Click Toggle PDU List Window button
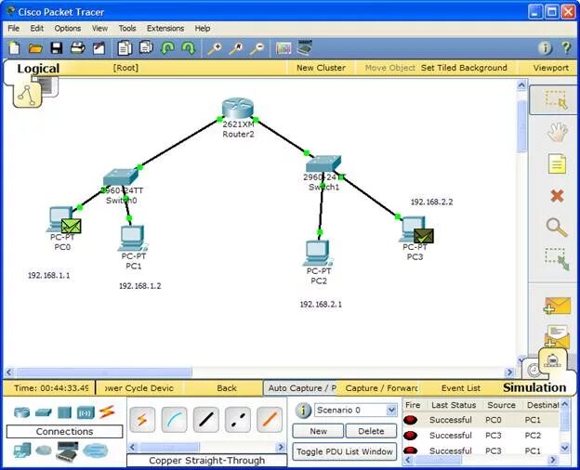The width and height of the screenshot is (580, 470). pyautogui.click(x=344, y=451)
